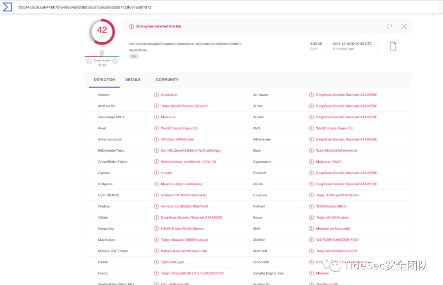
Task: Click the hash search input field
Action: click(226, 7)
